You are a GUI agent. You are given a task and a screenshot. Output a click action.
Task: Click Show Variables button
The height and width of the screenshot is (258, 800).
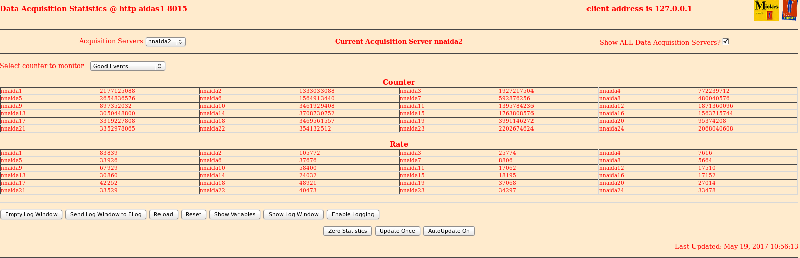235,214
